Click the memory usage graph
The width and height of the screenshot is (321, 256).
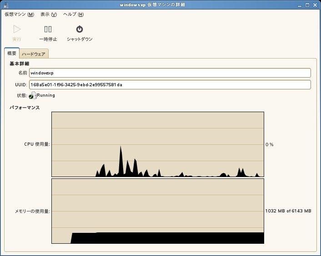[x=158, y=211]
